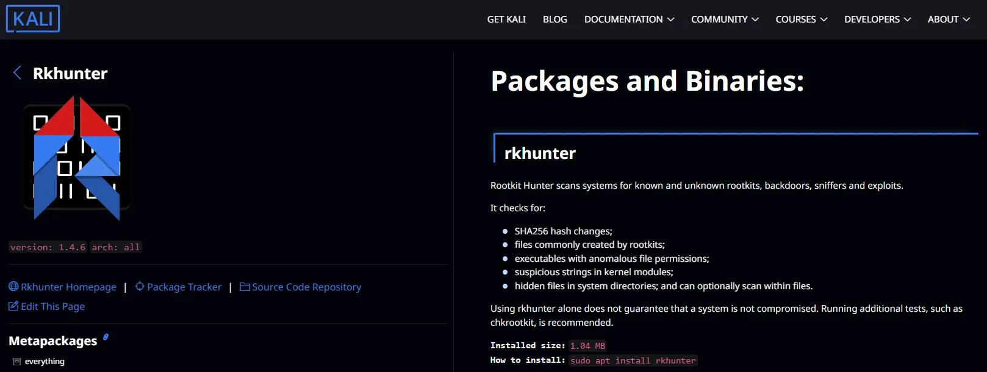Expand the DEVELOPERS dropdown menu
Image resolution: width=987 pixels, height=372 pixels.
pos(877,19)
